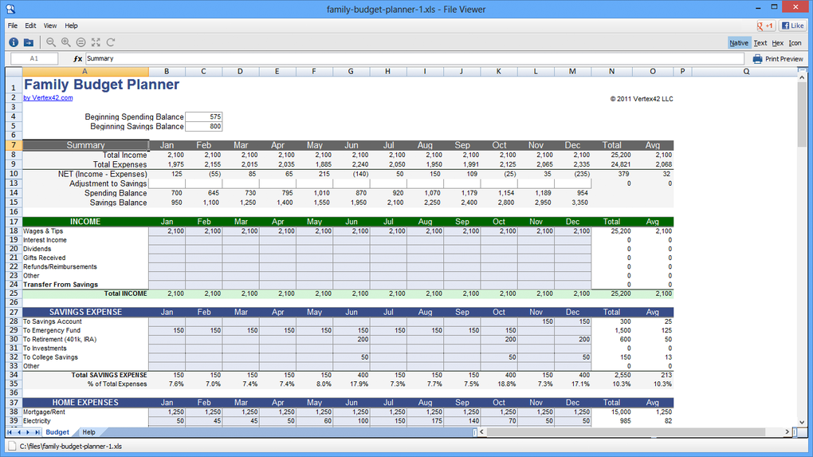Go to previous sheet arrow

pyautogui.click(x=18, y=432)
